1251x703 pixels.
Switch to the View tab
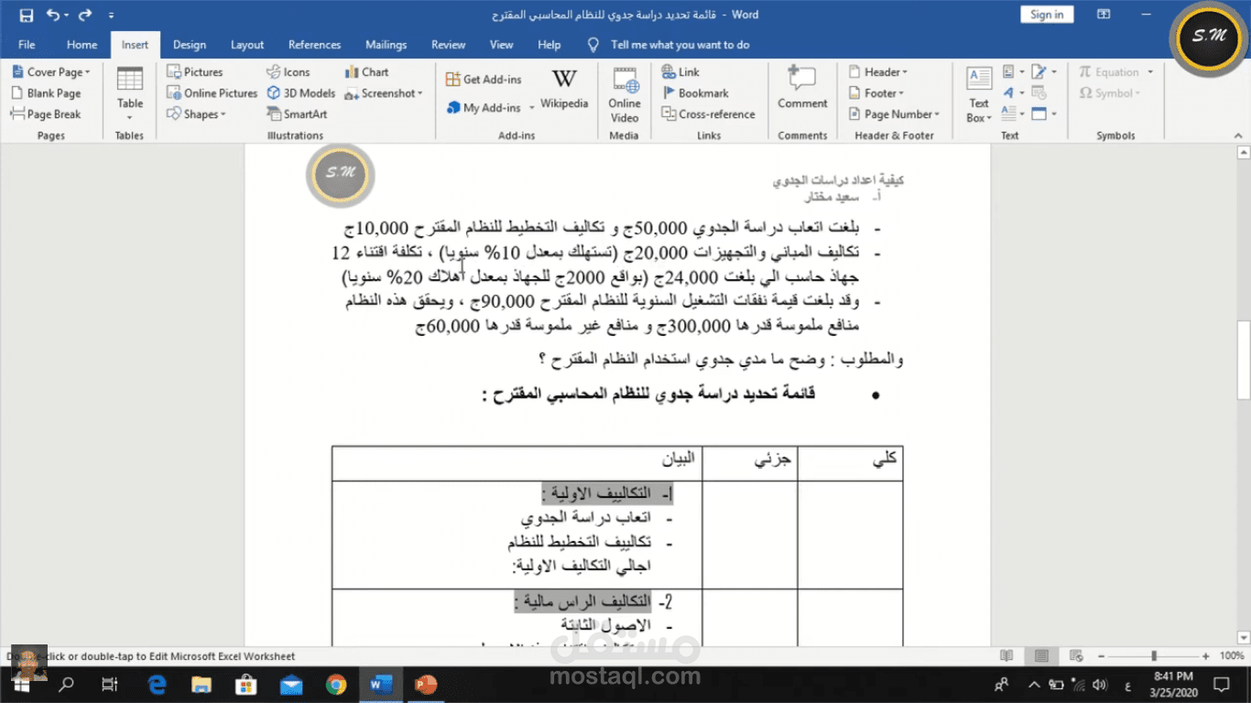coord(502,45)
